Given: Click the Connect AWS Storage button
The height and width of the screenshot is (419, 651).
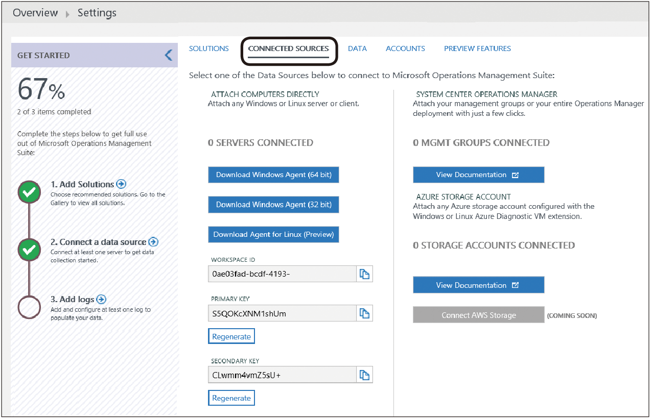Looking at the screenshot, I should click(x=479, y=315).
